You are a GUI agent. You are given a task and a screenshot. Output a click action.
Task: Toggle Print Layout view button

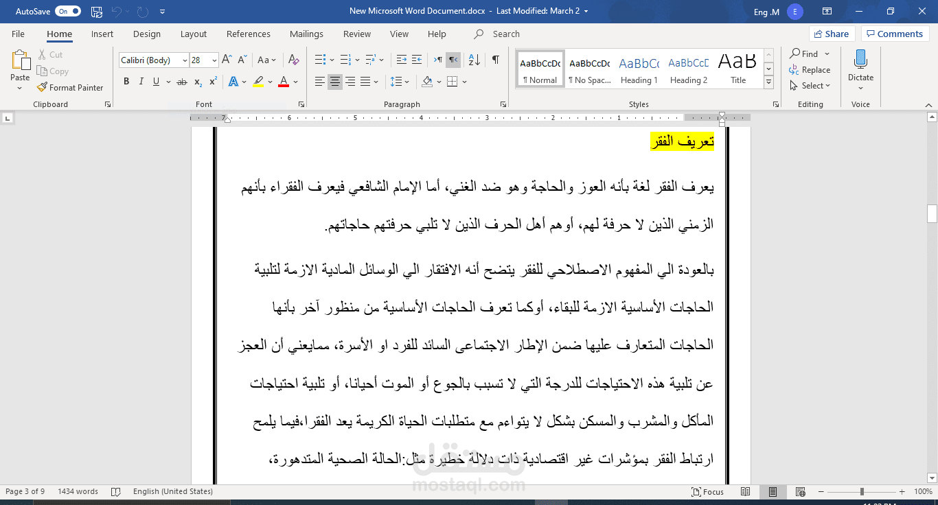773,492
